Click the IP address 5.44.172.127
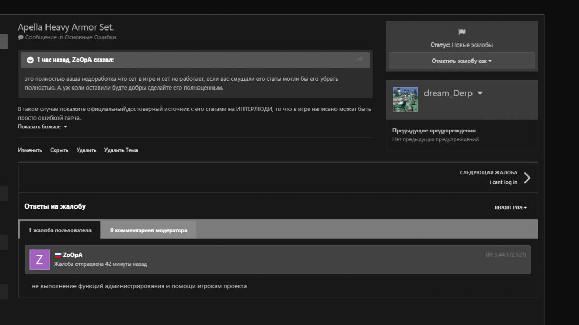 [x=506, y=255]
